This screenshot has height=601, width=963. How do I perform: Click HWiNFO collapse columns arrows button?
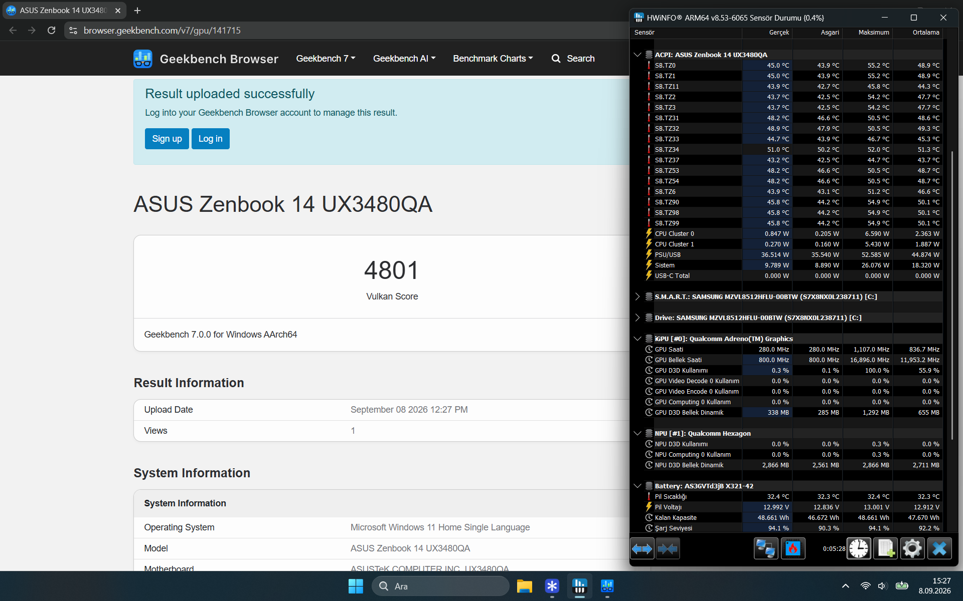coord(668,549)
